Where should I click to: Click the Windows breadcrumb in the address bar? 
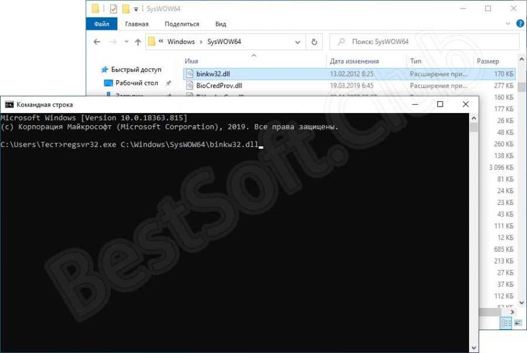point(180,42)
